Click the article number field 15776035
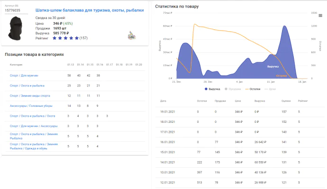This screenshot has height=189, width=327. (16, 10)
